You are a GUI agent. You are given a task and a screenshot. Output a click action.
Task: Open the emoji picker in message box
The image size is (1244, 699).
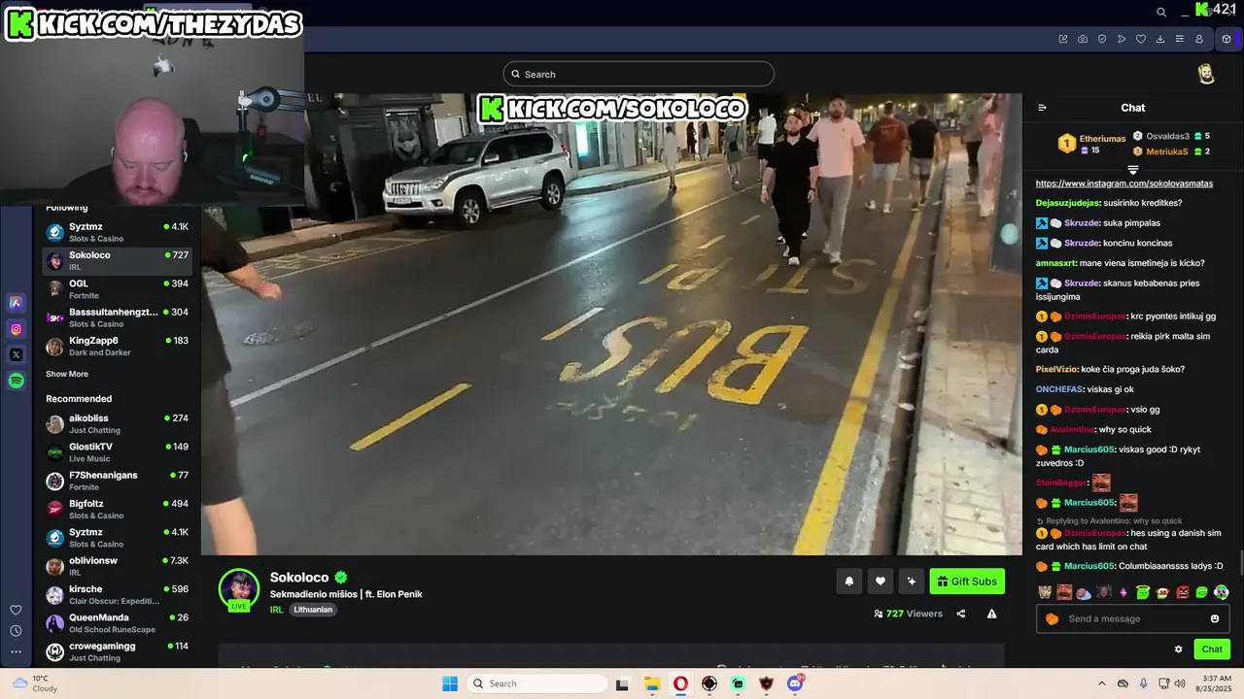(1214, 618)
